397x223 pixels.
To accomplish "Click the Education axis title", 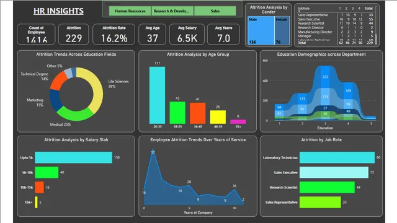I will (x=325, y=128).
